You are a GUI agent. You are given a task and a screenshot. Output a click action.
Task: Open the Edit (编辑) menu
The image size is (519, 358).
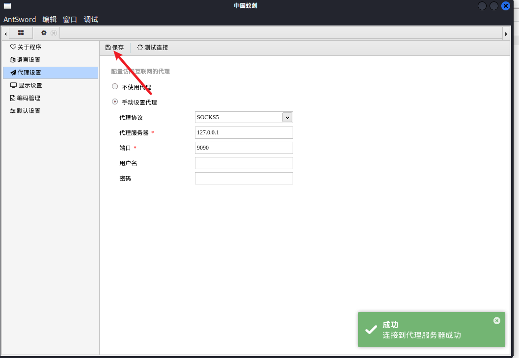click(50, 20)
